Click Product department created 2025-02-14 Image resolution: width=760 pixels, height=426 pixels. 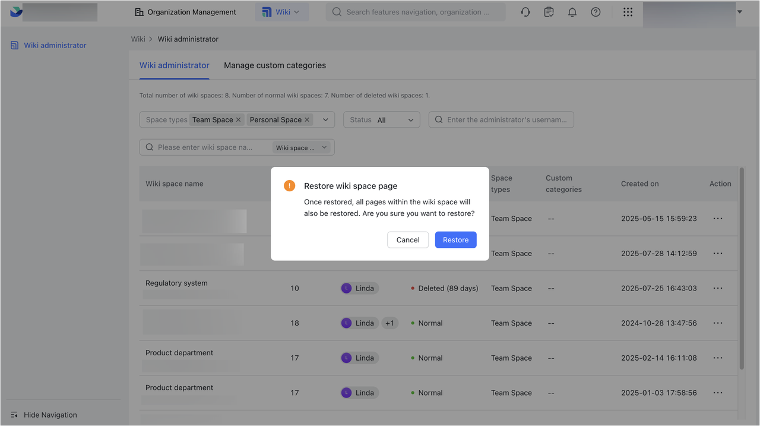tap(179, 353)
